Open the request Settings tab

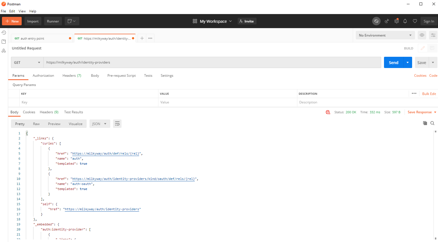click(x=167, y=76)
